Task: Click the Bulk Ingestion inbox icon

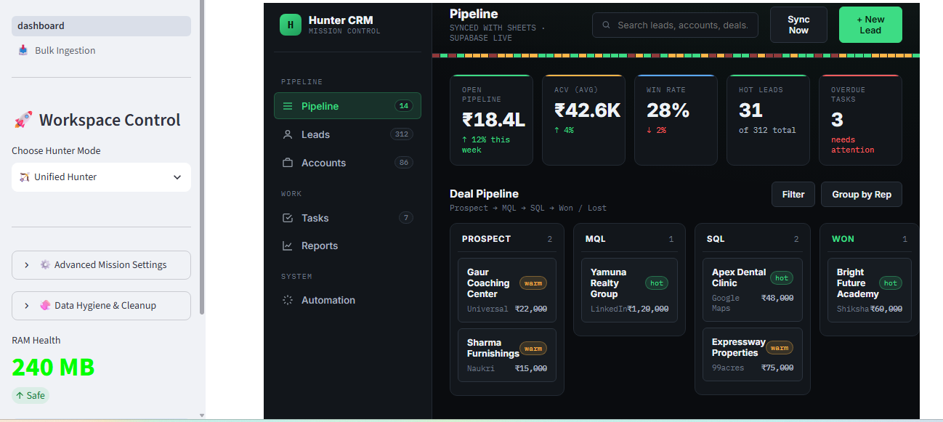Action: pos(23,50)
